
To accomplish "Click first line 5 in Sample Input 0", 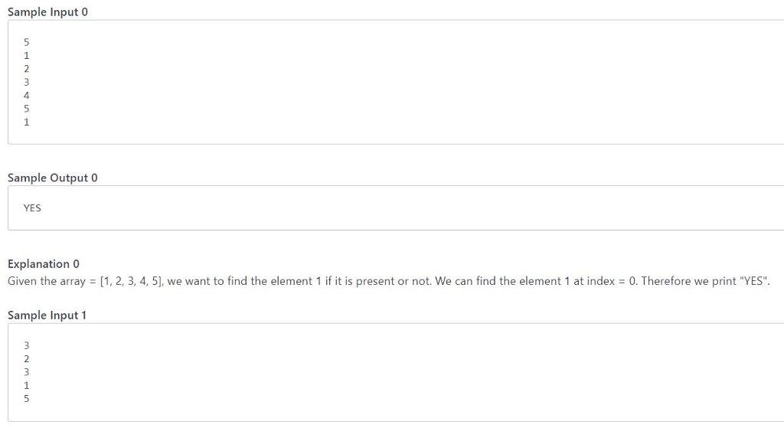I will 27,43.
